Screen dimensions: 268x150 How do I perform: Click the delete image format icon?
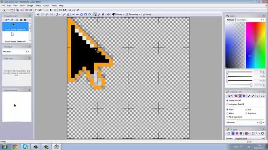pos(12,20)
